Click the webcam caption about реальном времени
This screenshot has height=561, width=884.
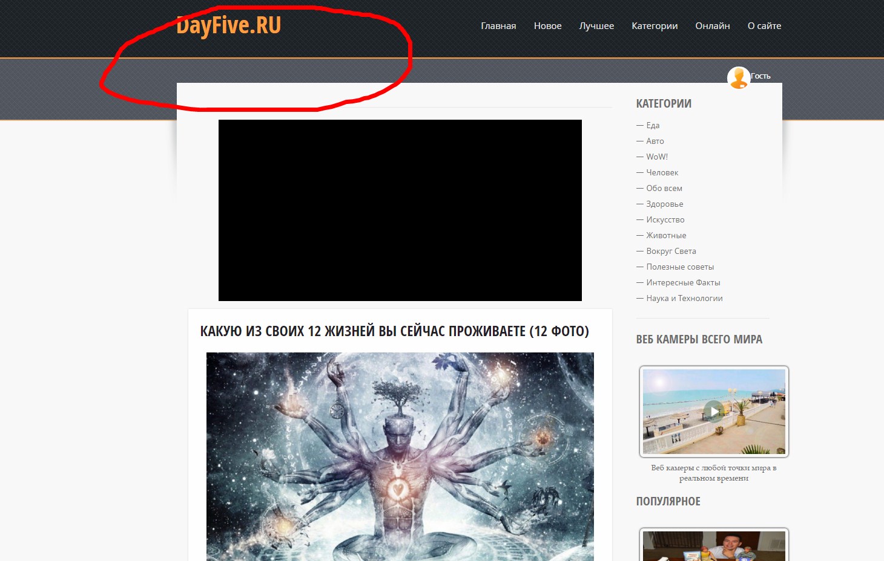coord(714,473)
